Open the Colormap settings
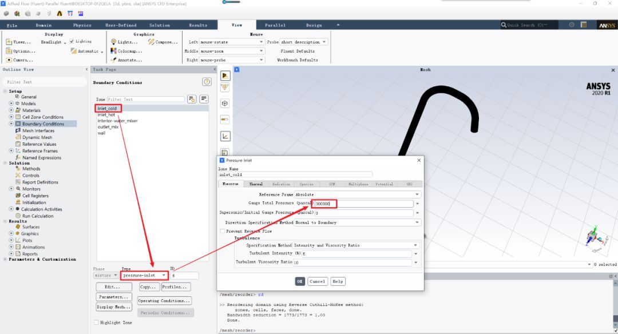618x334 pixels. (x=126, y=51)
